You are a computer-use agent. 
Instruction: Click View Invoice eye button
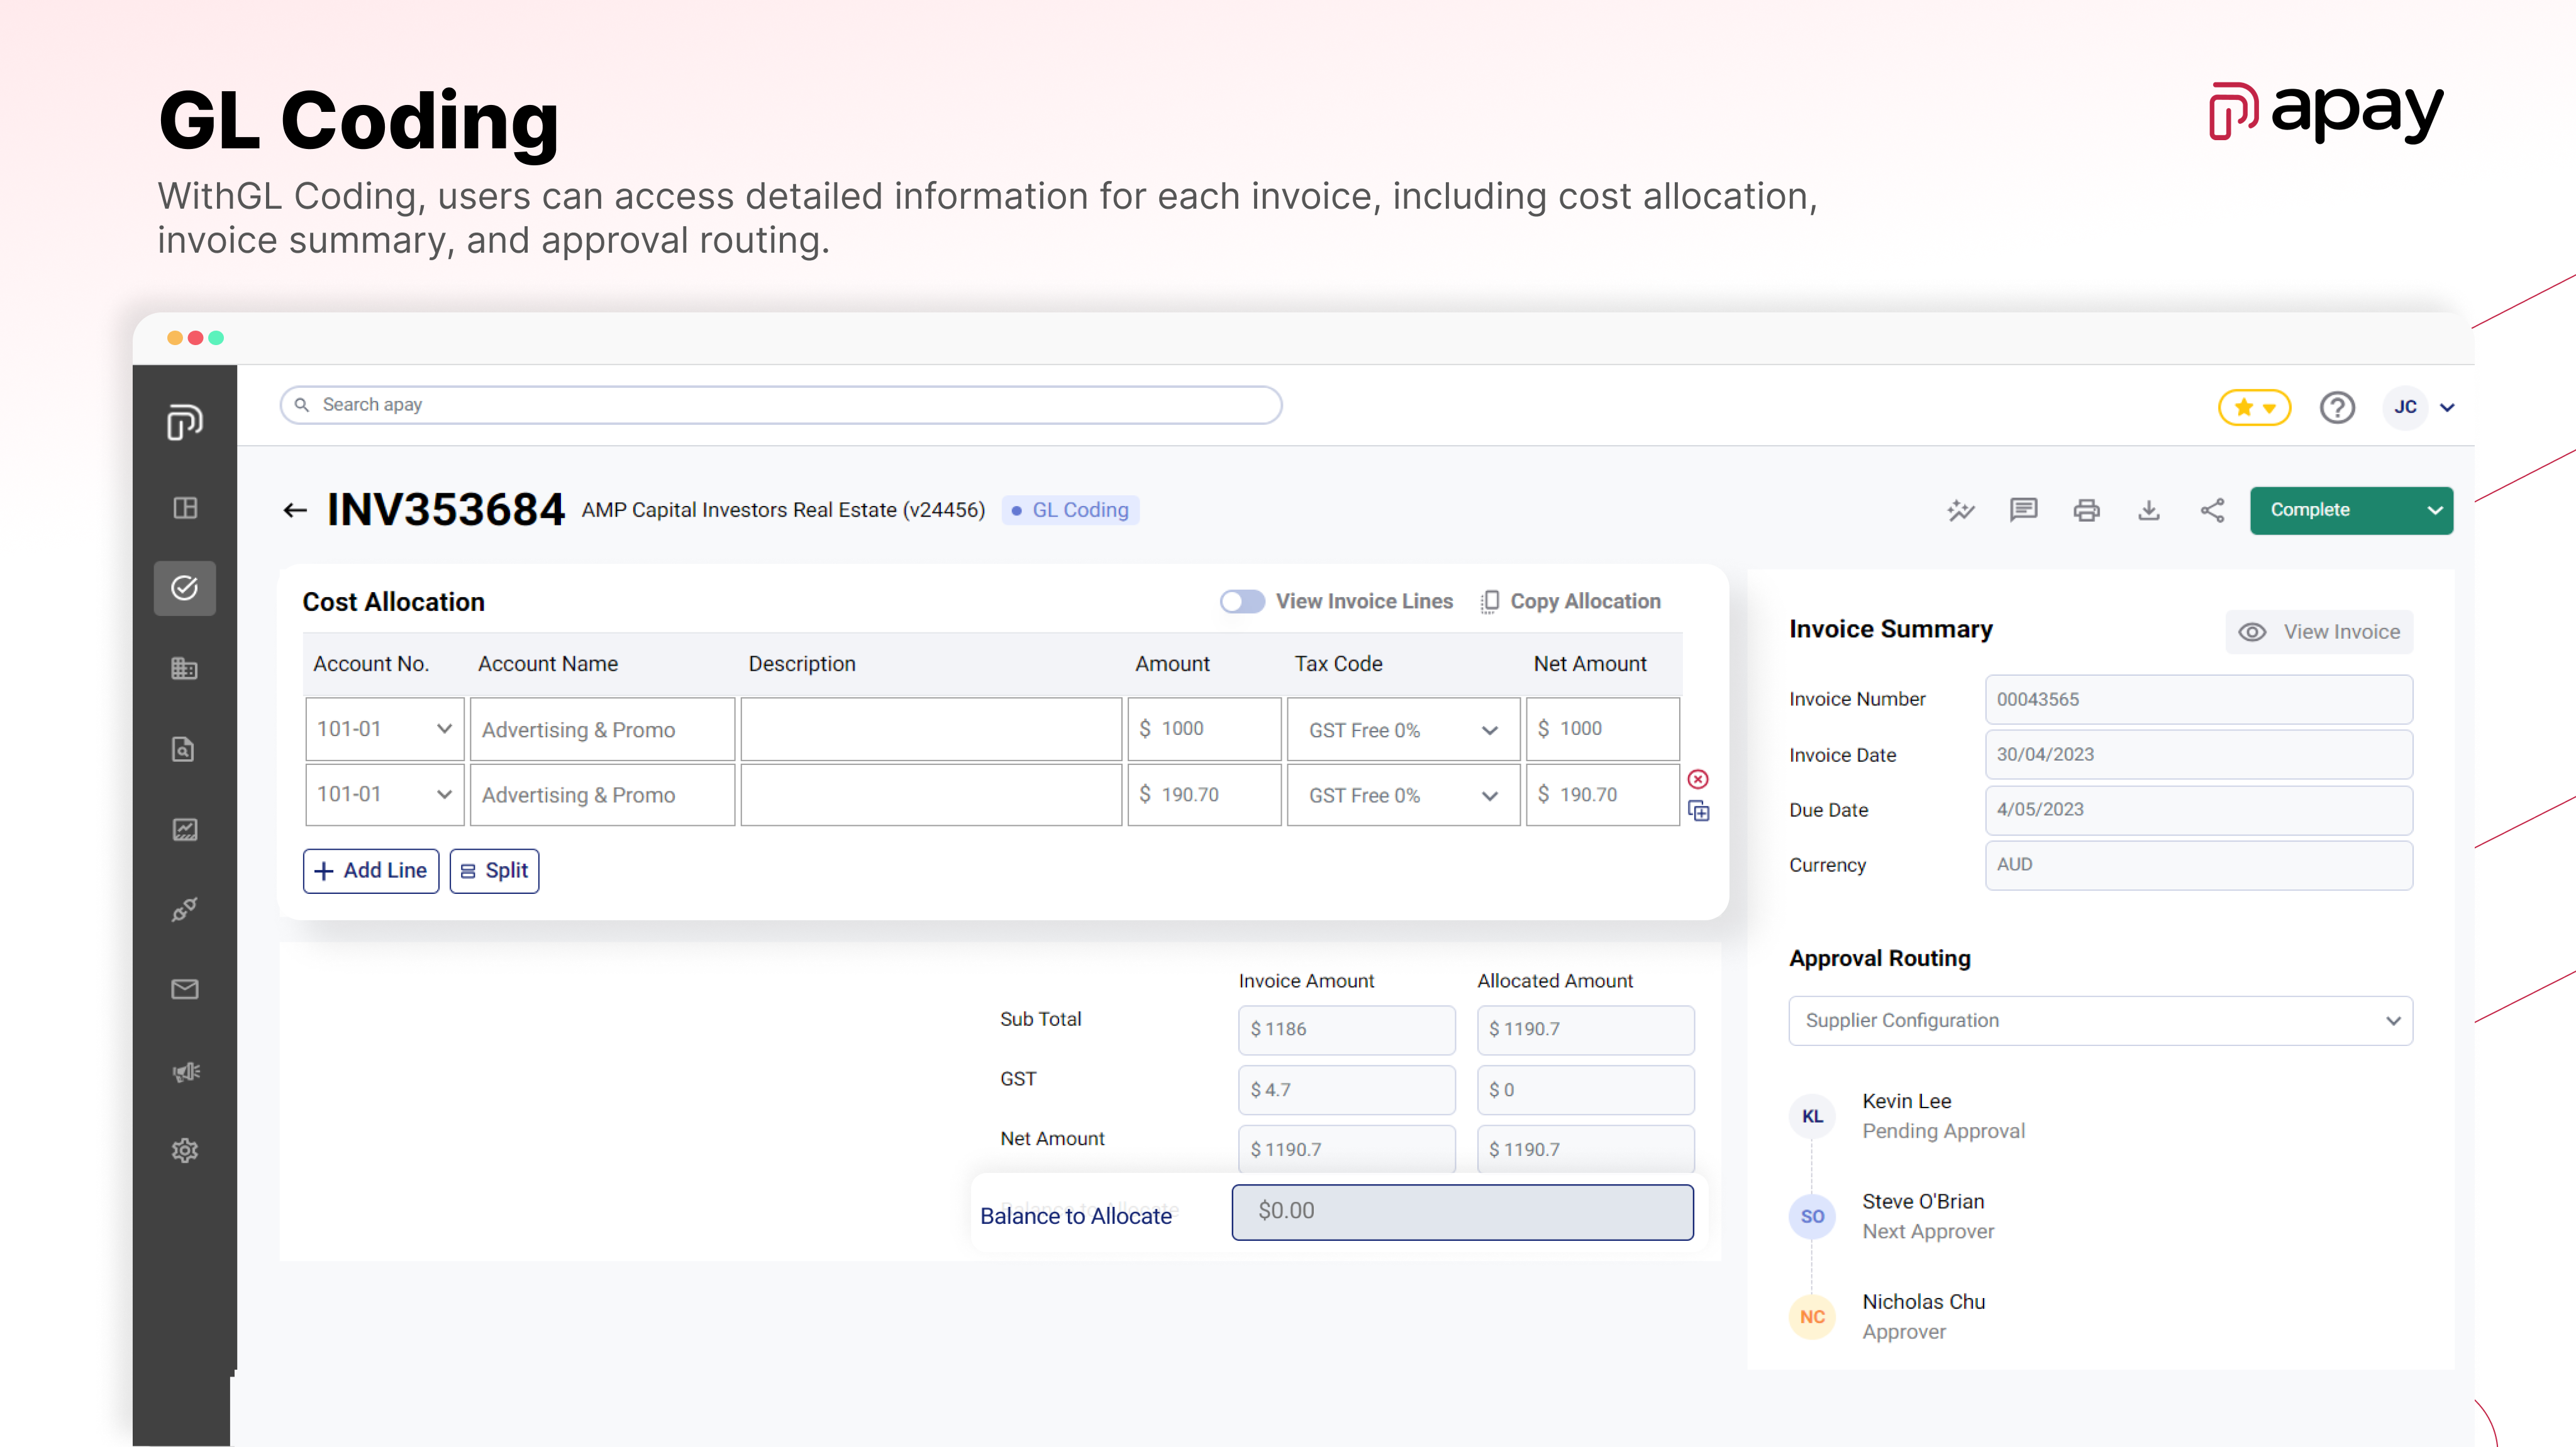pos(2319,632)
